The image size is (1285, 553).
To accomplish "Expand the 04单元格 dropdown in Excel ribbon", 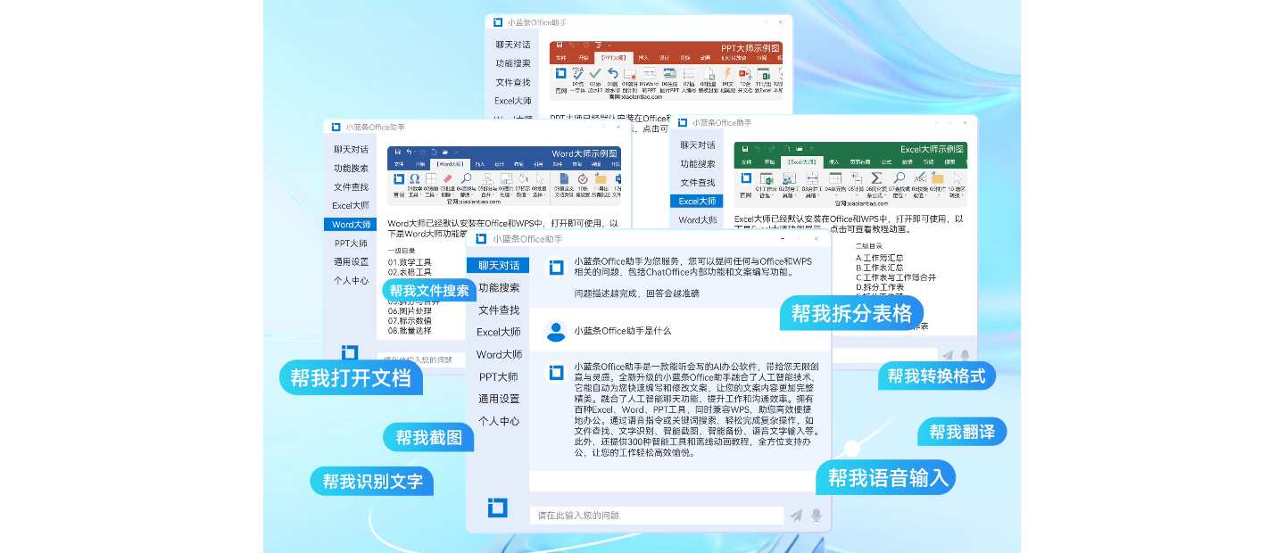I will (835, 194).
